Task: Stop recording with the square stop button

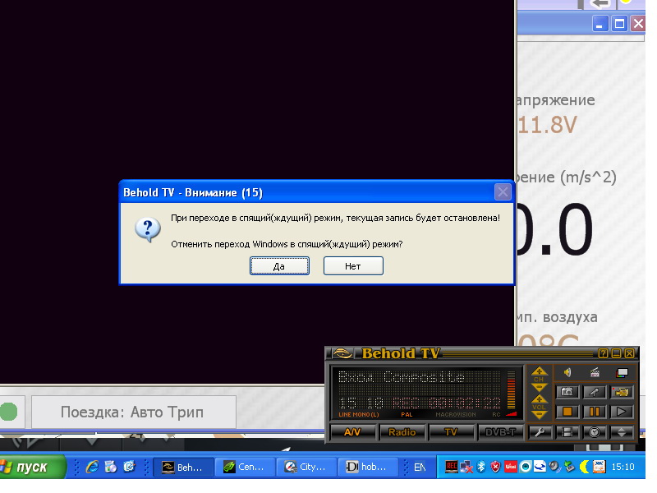Action: (567, 412)
